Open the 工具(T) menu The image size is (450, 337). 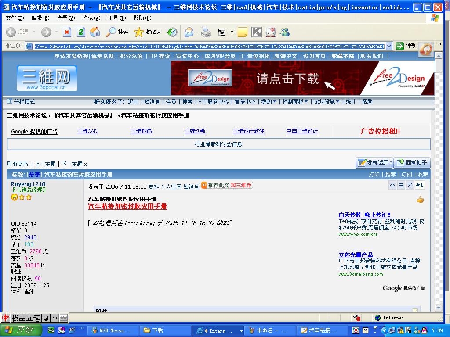(x=117, y=18)
